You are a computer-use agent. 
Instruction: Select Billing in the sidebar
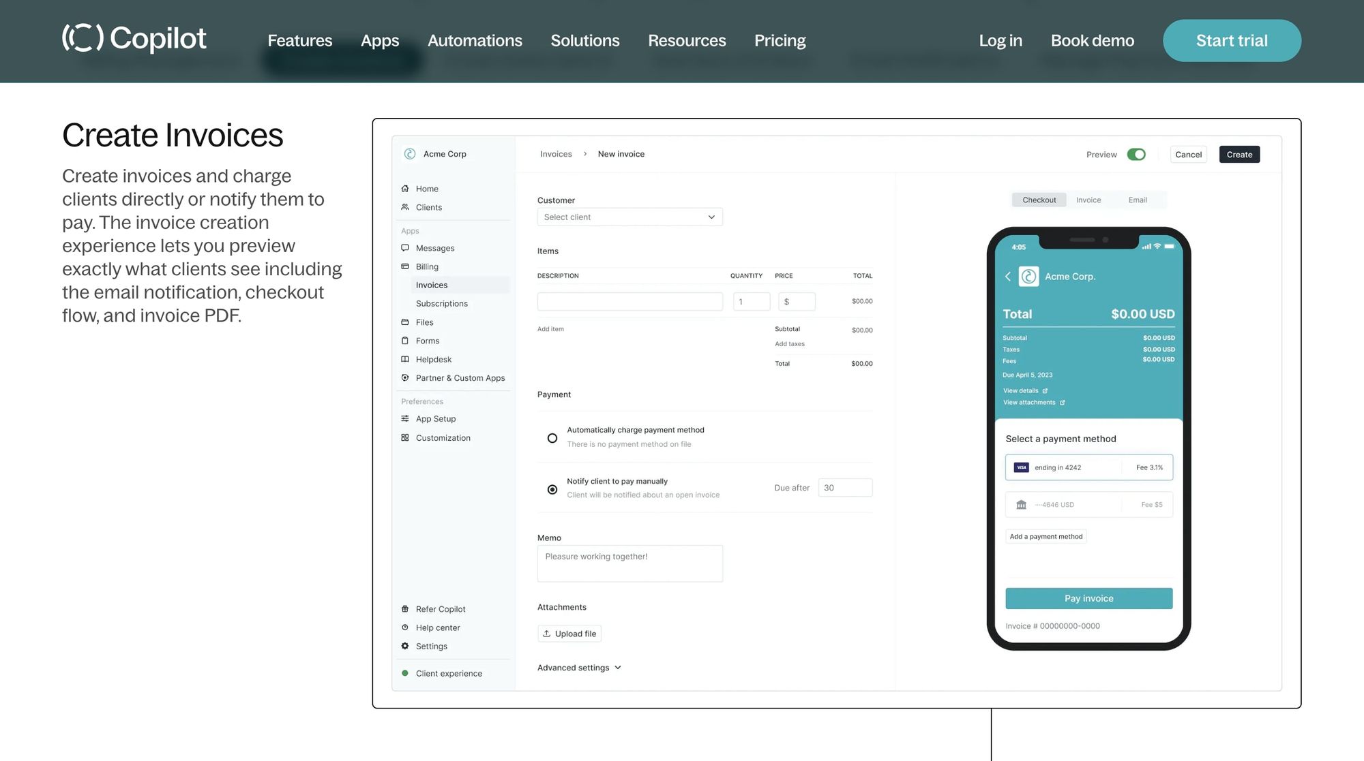pyautogui.click(x=427, y=266)
